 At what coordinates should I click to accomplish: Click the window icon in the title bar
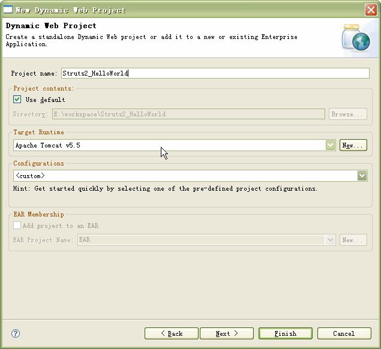coord(8,9)
